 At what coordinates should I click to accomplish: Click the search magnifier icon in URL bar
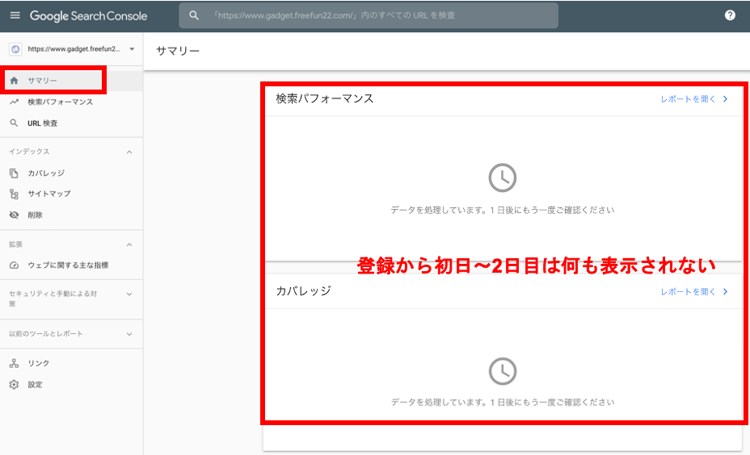coord(194,15)
